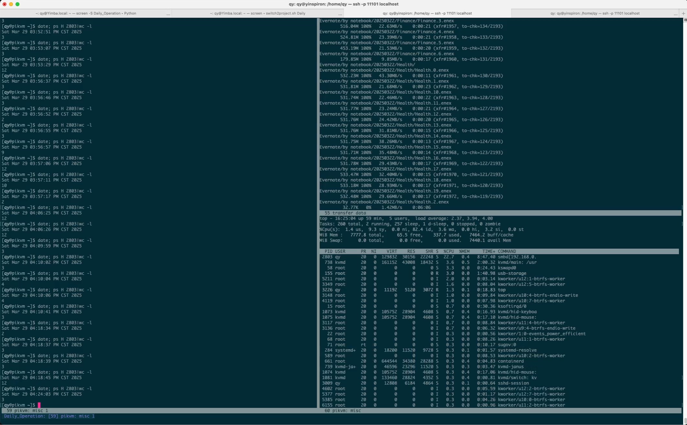
Task: Click the '59 pikvm: misc 1' status line
Action: pyautogui.click(x=159, y=410)
